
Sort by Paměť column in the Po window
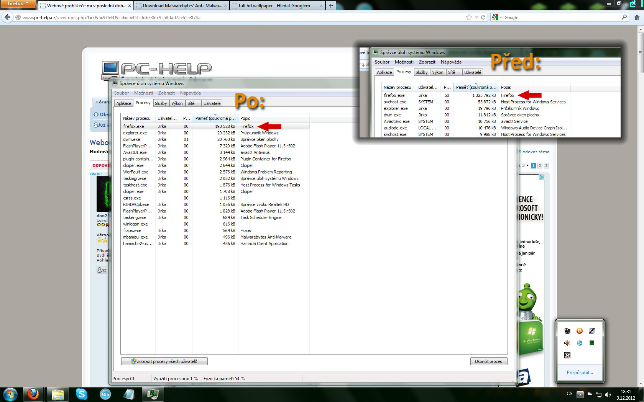(x=215, y=118)
